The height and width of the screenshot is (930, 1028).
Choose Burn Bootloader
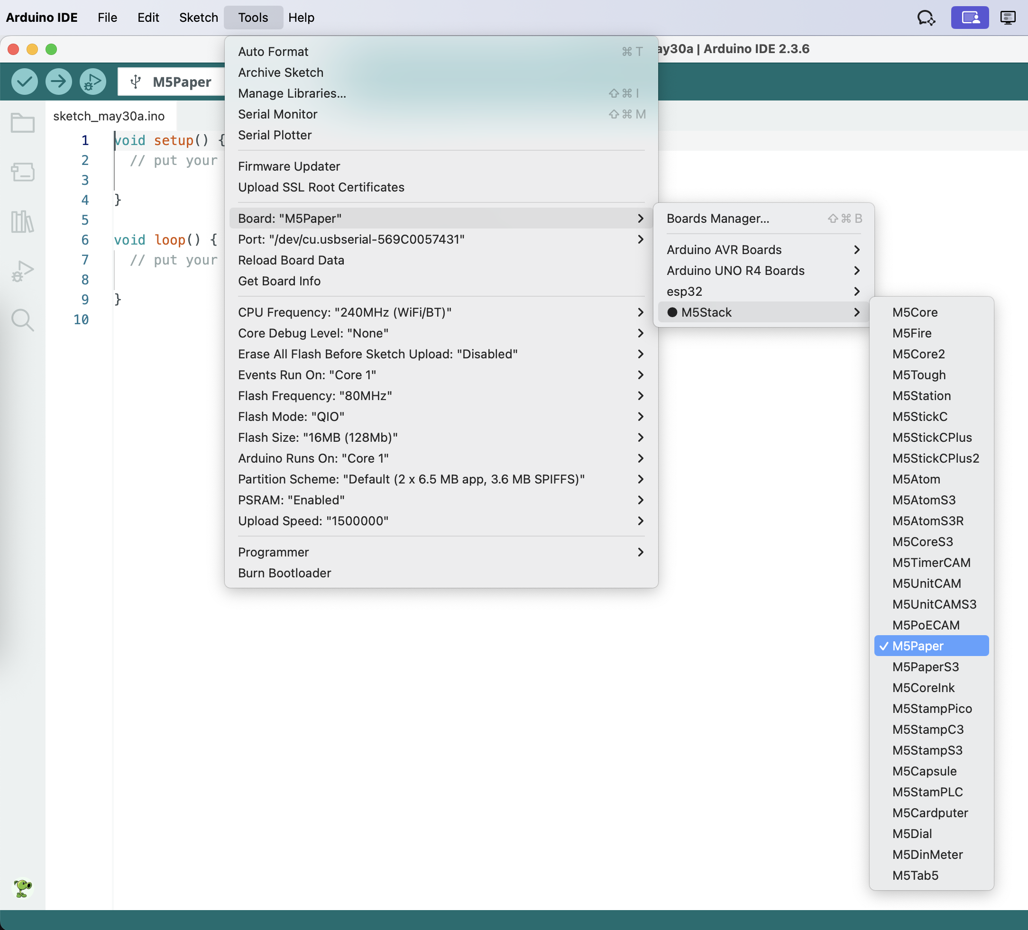coord(441,573)
